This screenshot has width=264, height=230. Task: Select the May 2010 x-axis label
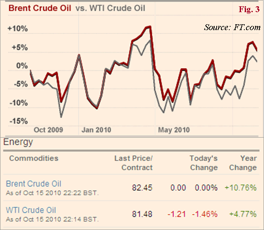pos(174,130)
